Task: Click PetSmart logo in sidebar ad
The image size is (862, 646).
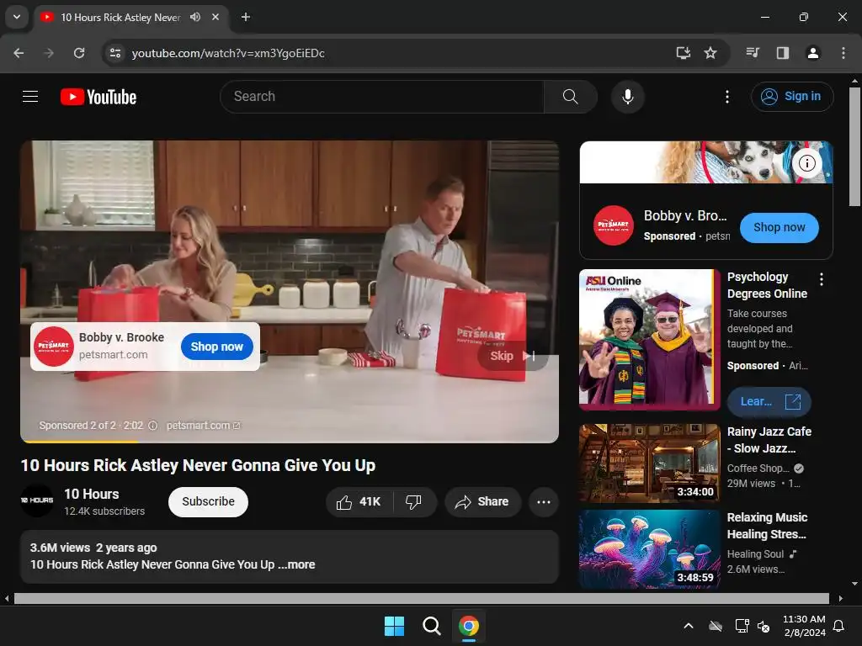Action: (x=613, y=225)
